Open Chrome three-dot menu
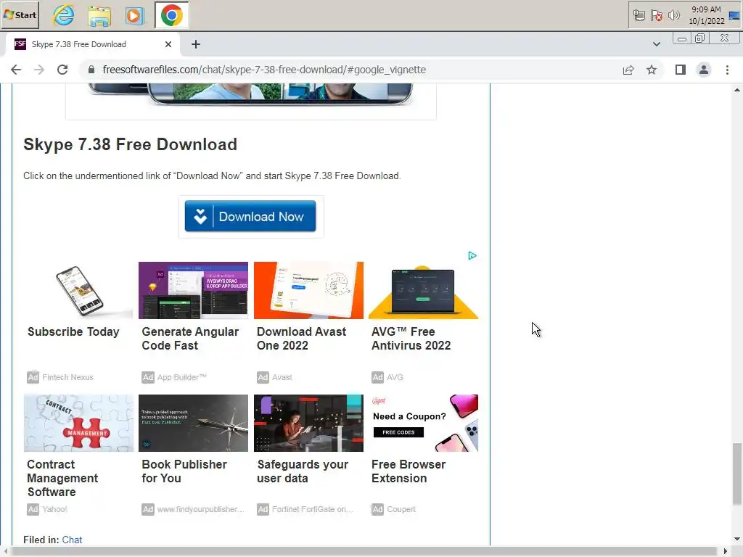This screenshot has width=743, height=557. [727, 70]
